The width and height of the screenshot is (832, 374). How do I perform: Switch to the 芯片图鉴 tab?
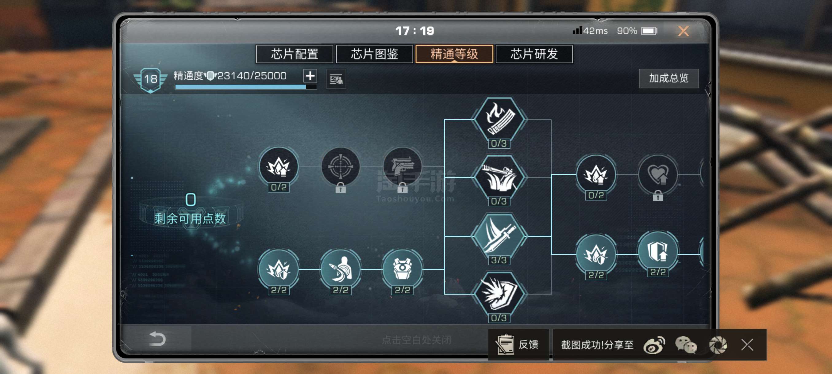pyautogui.click(x=374, y=54)
